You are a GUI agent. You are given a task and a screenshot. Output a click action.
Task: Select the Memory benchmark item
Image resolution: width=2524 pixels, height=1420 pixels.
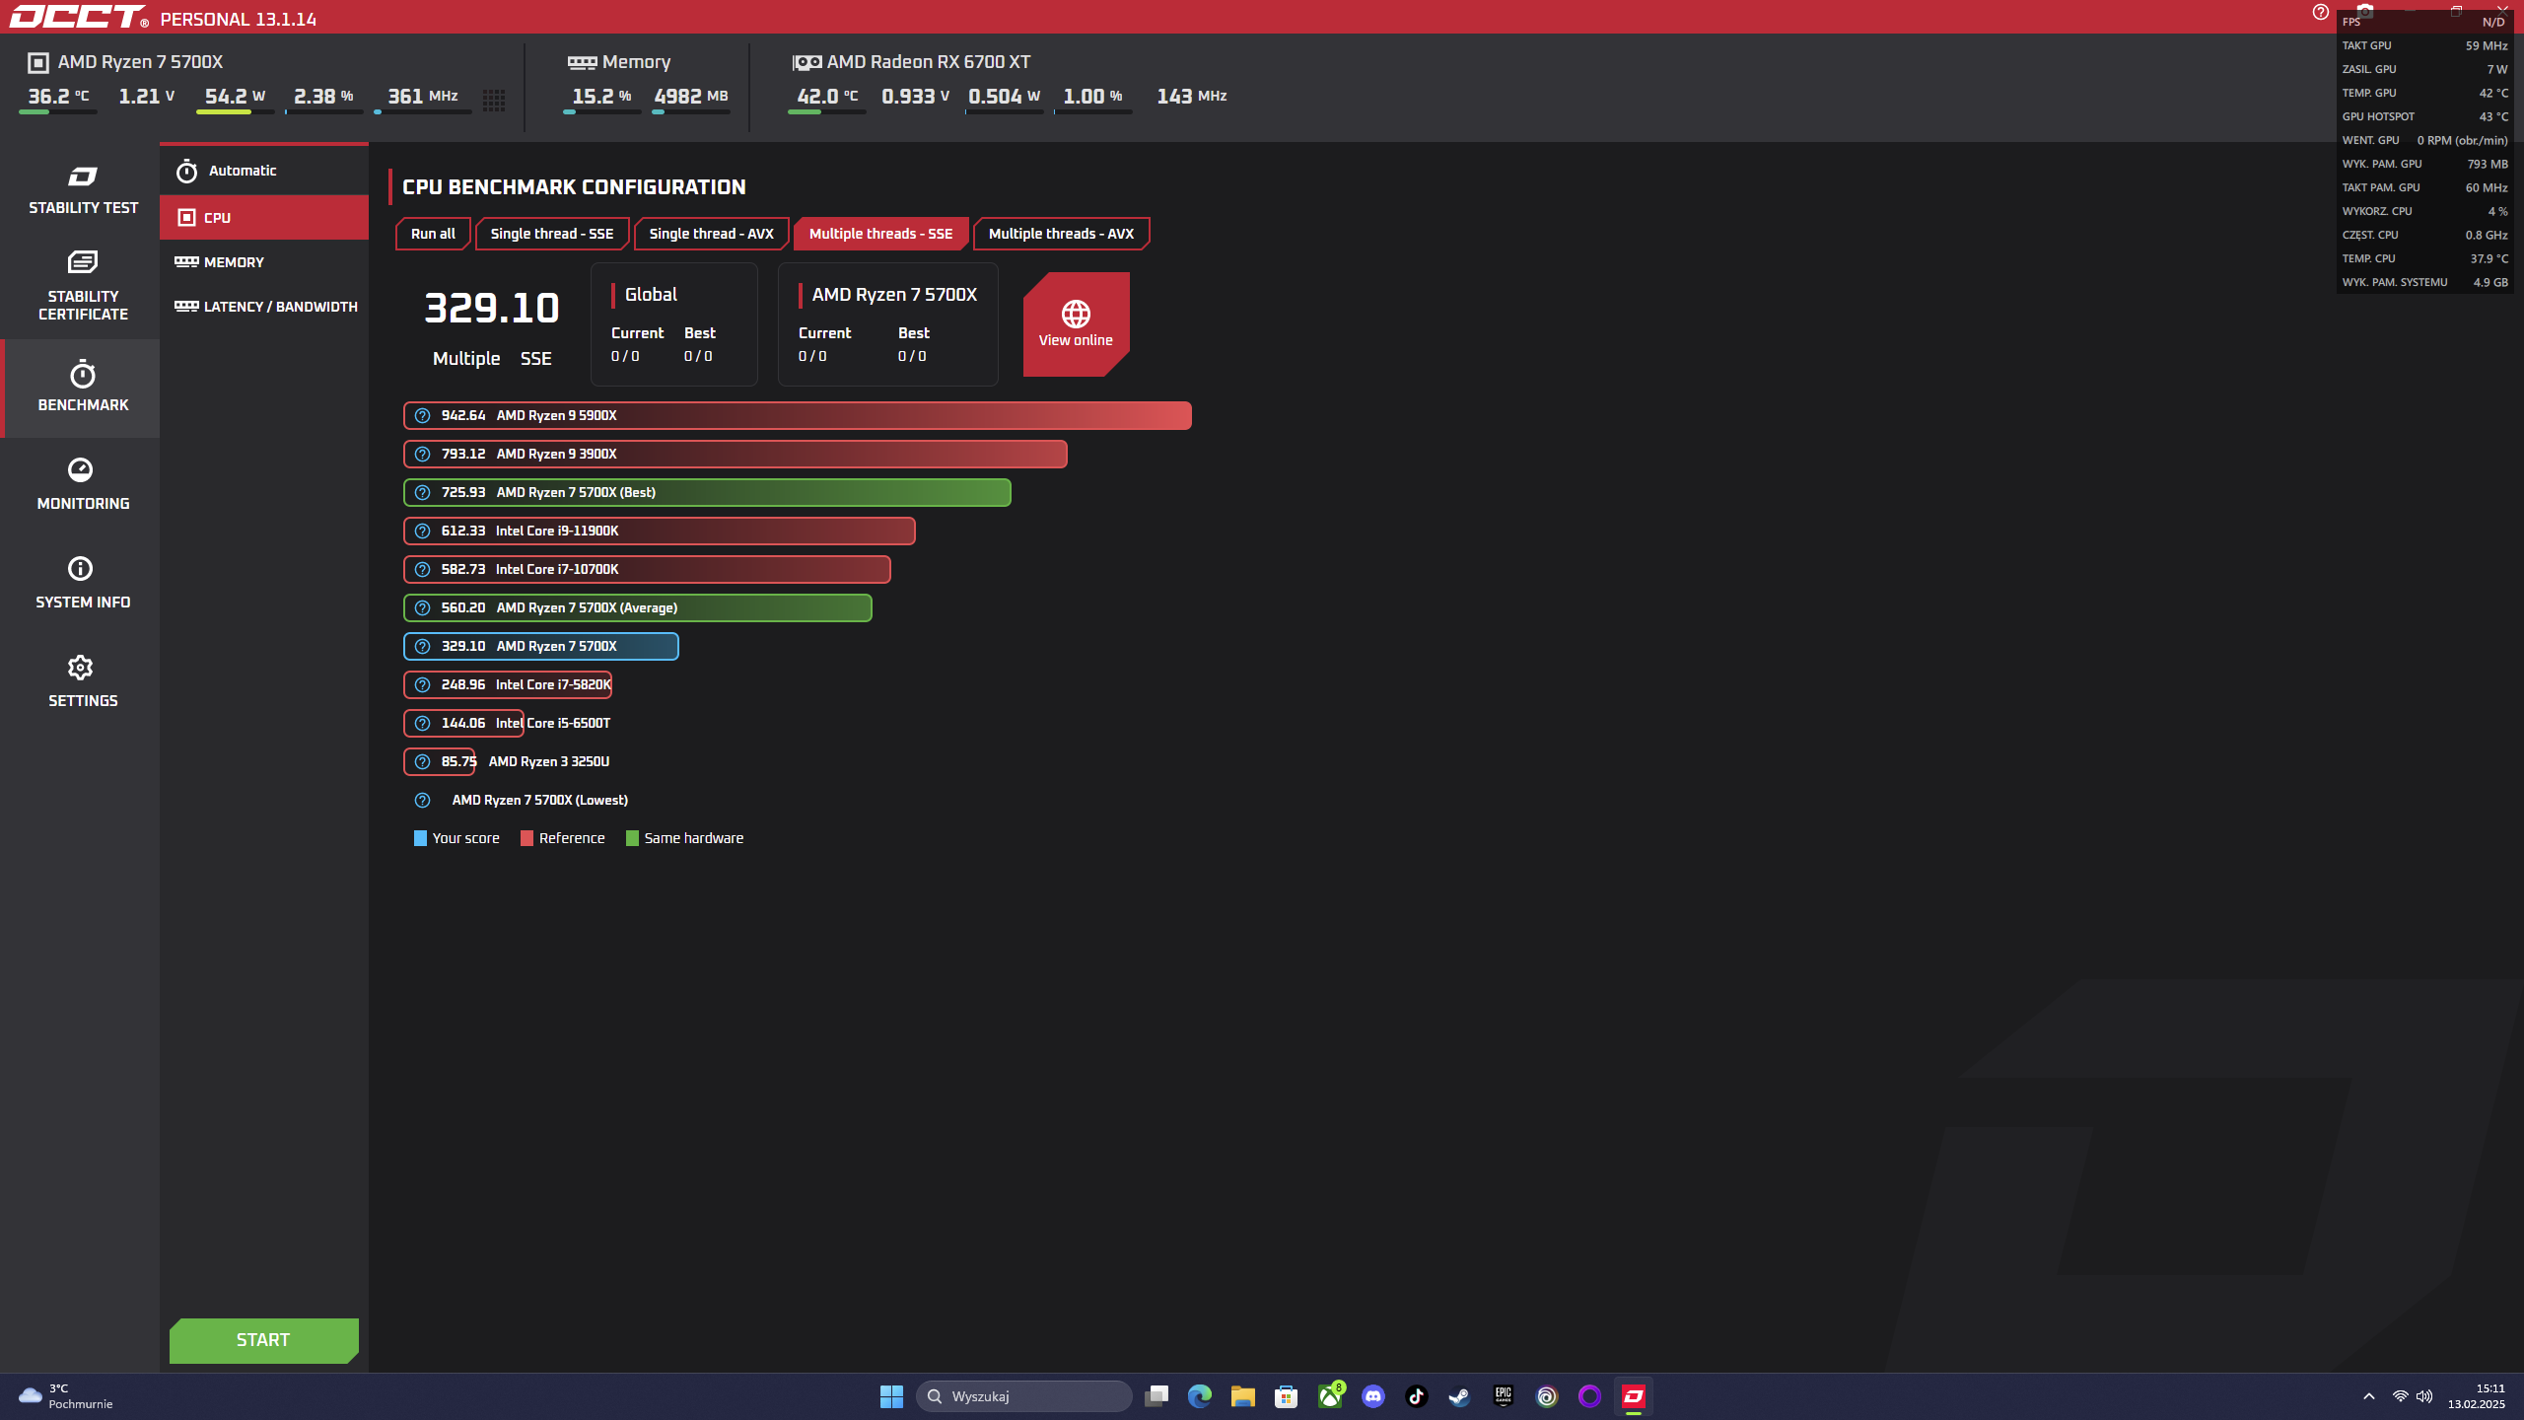point(234,262)
